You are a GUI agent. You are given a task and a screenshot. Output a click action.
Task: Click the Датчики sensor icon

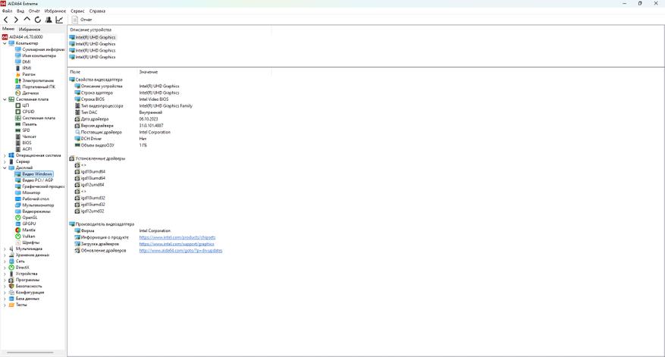17,93
